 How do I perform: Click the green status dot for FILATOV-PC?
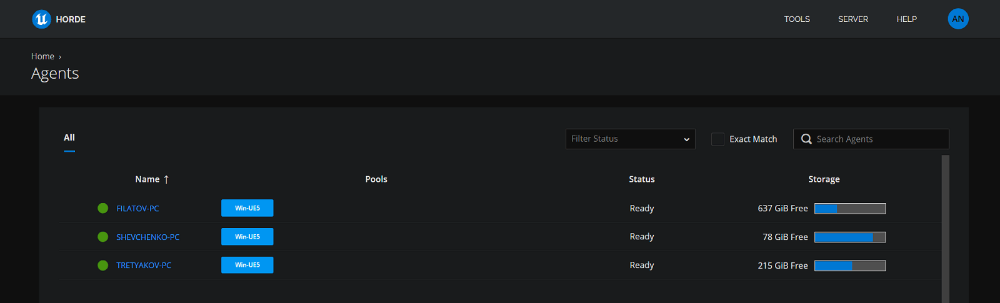(103, 208)
